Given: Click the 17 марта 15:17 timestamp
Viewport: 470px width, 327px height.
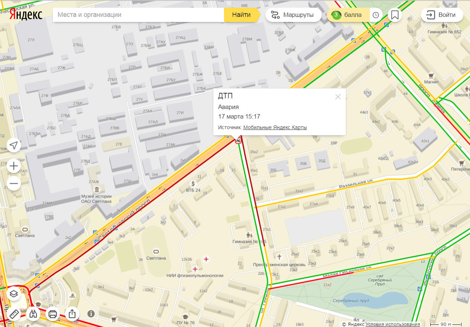Looking at the screenshot, I should point(239,116).
